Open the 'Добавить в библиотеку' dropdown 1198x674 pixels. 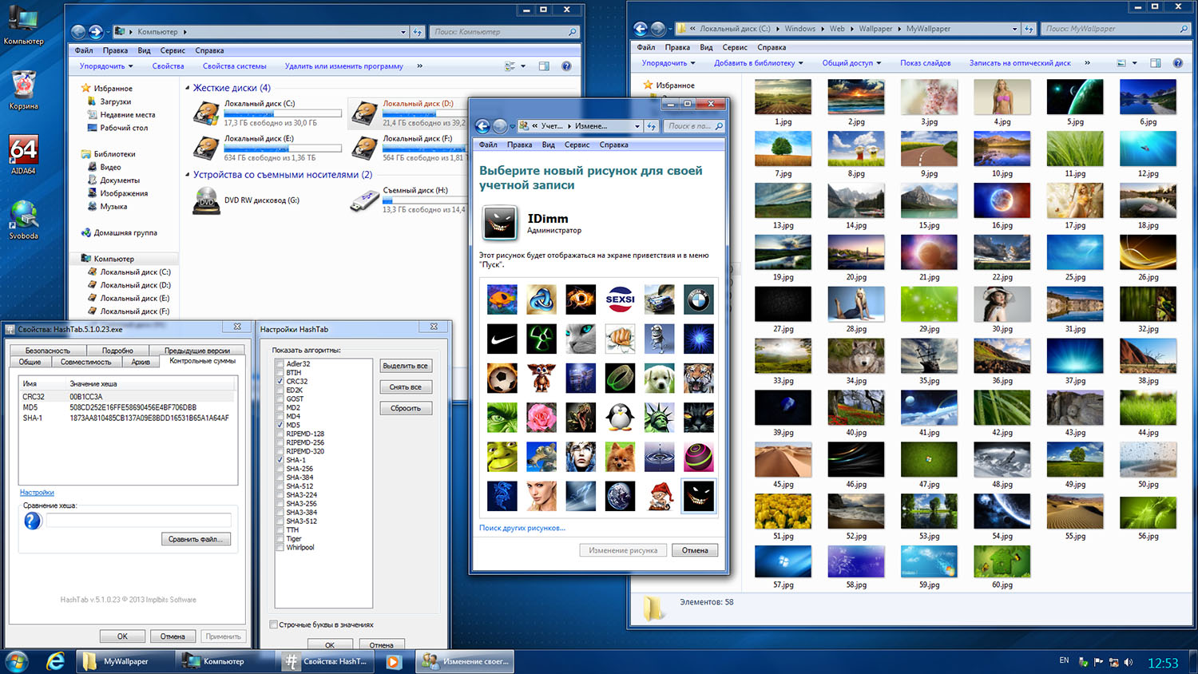pos(758,63)
